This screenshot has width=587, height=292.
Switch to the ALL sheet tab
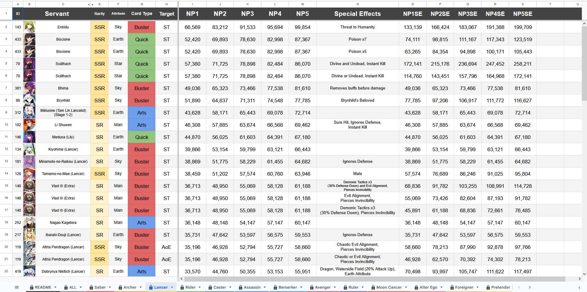(x=73, y=287)
